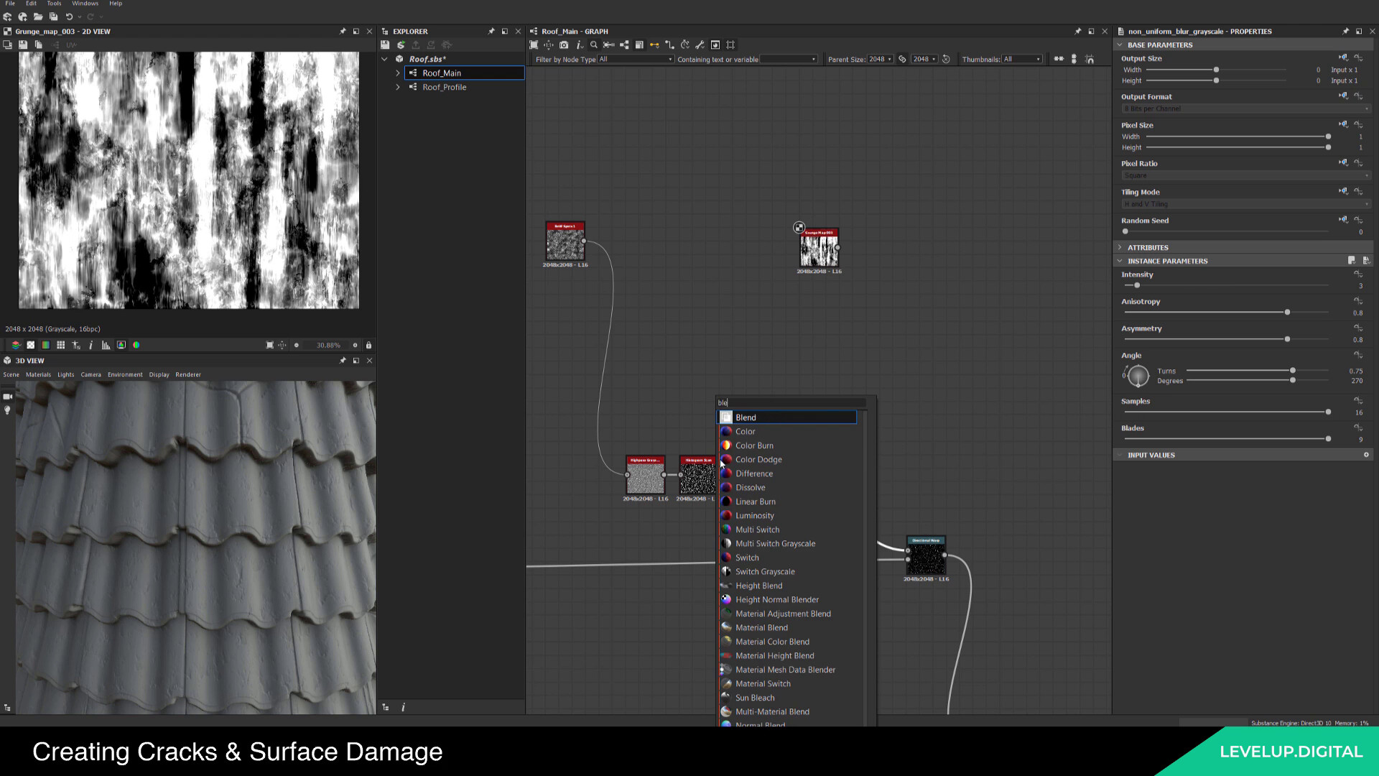Viewport: 1379px width, 776px height.
Task: Pin the Explorer panel
Action: pyautogui.click(x=491, y=31)
